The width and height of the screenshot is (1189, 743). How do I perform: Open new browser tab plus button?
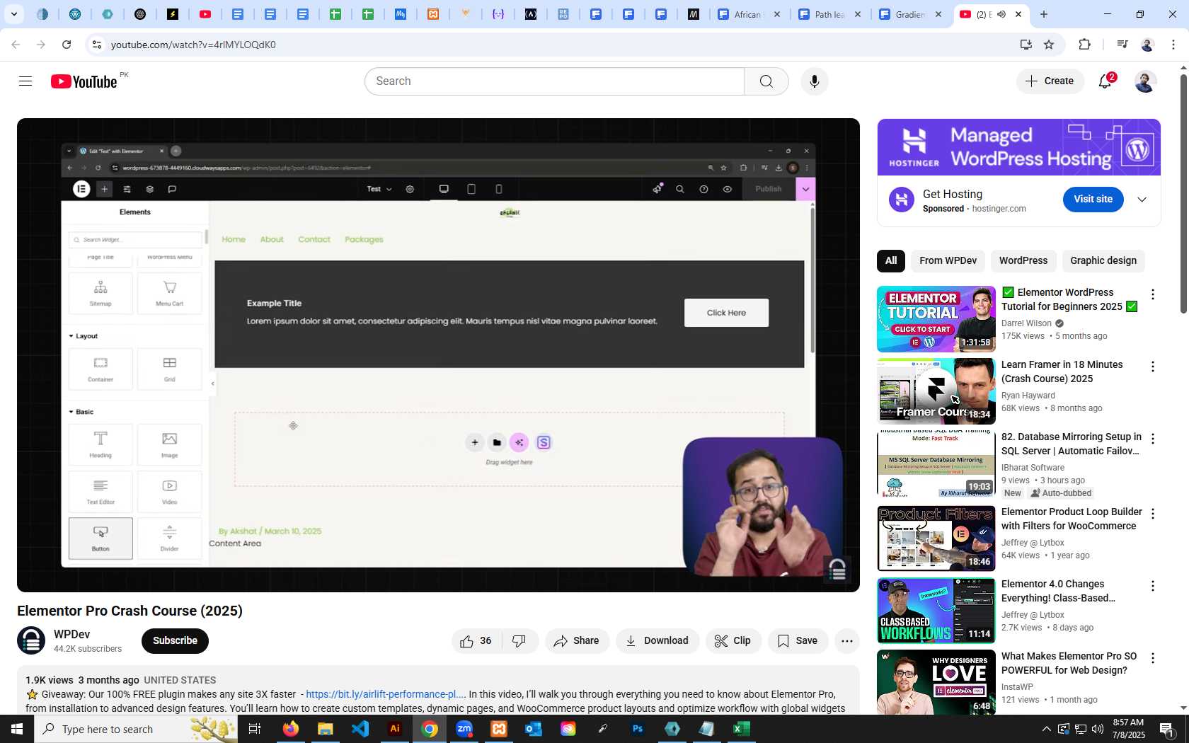(1044, 14)
